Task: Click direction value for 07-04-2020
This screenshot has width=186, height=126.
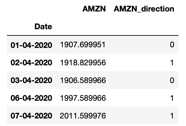Action: (172, 116)
